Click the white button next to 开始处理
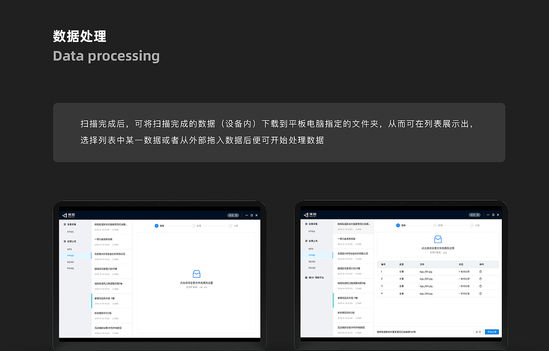The image size is (549, 351). (478, 332)
